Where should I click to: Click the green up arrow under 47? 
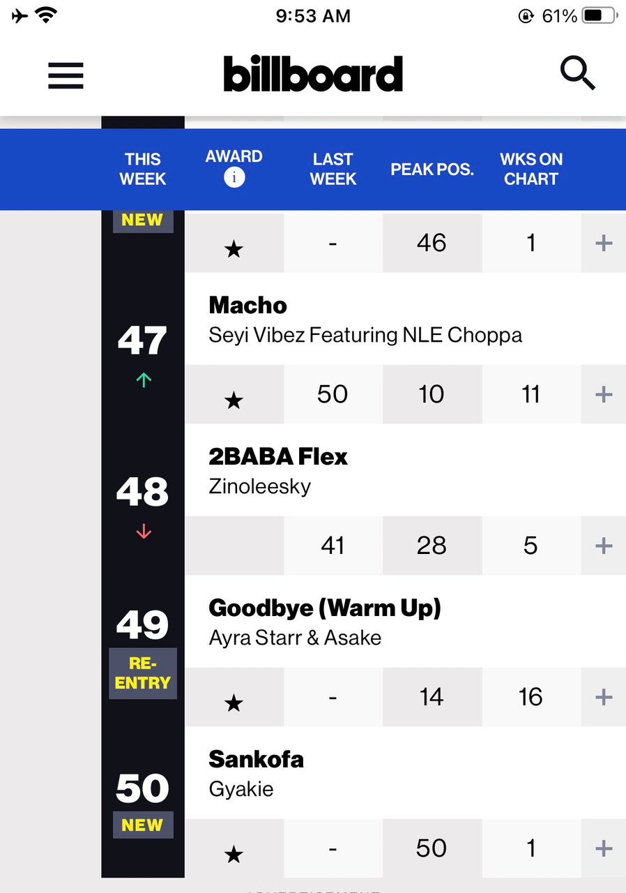pos(144,380)
